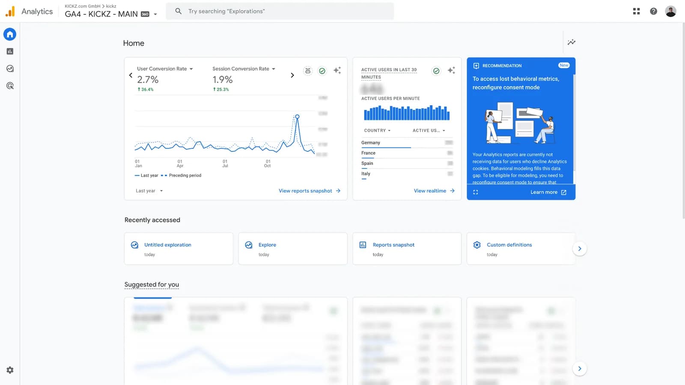The width and height of the screenshot is (685, 385).
Task: Click View realtime link
Action: pos(434,191)
